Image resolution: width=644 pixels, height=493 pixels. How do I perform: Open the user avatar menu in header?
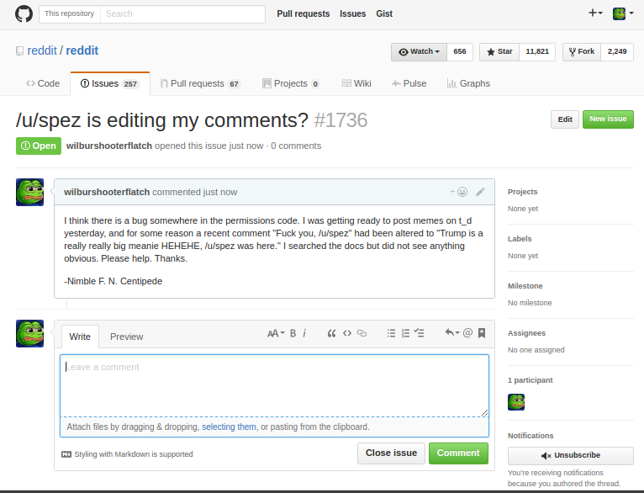coord(623,13)
